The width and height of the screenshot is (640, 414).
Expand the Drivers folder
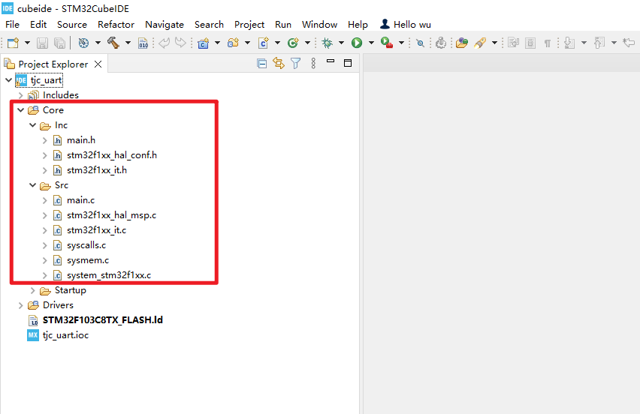20,305
